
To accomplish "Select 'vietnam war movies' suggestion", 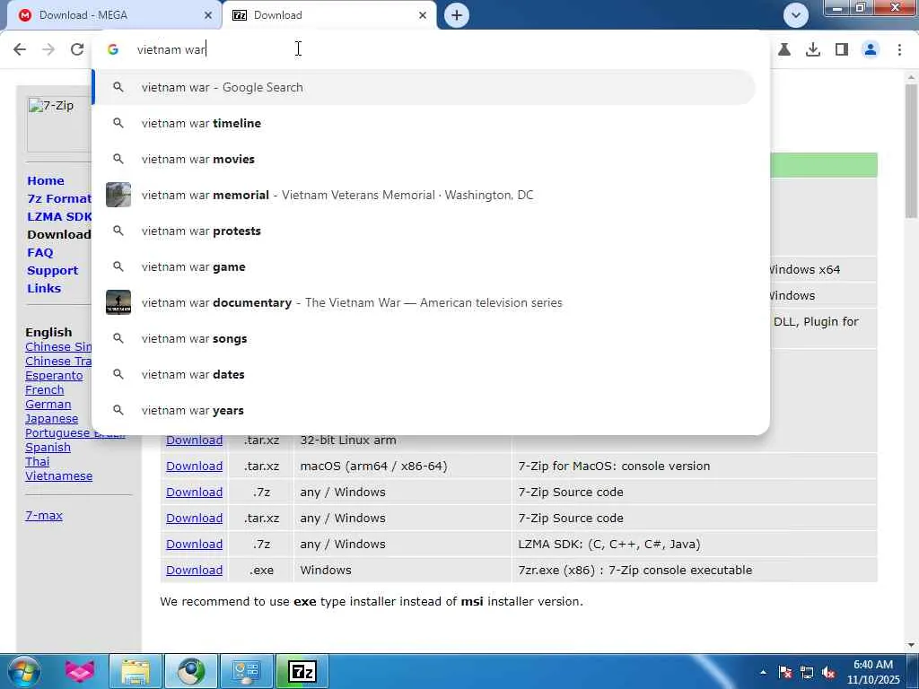I will [424, 160].
